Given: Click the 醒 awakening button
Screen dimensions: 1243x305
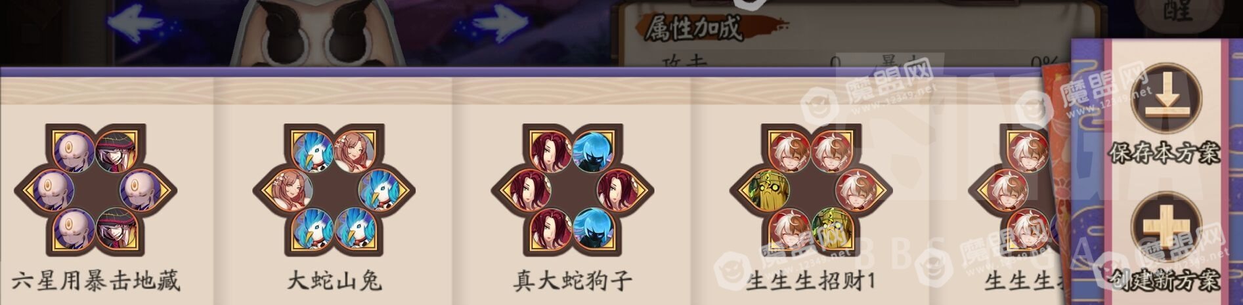Looking at the screenshot, I should [1180, 10].
